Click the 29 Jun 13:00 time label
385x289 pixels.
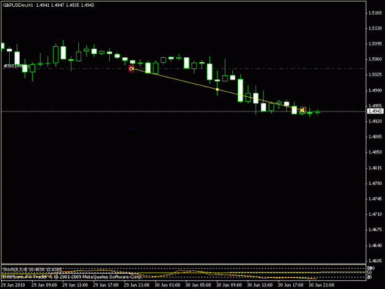point(75,285)
